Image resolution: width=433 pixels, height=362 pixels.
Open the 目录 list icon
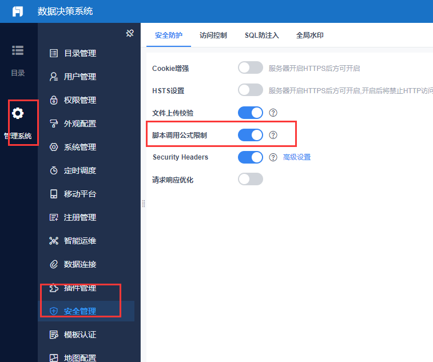click(x=18, y=50)
